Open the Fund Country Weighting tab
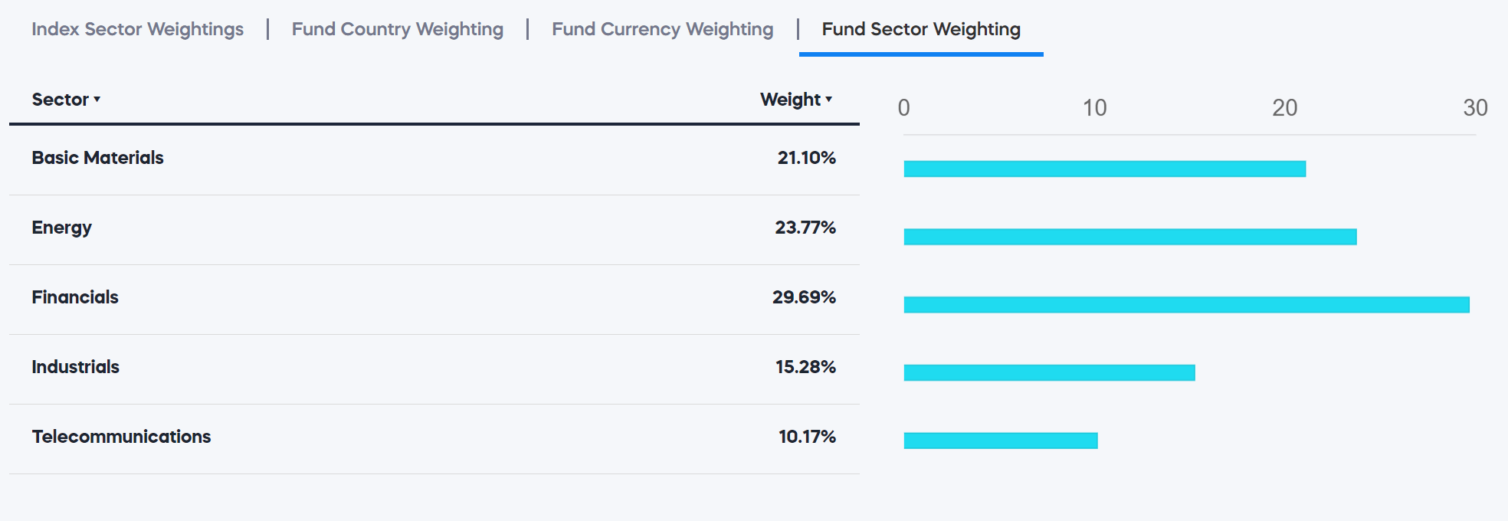 (397, 29)
